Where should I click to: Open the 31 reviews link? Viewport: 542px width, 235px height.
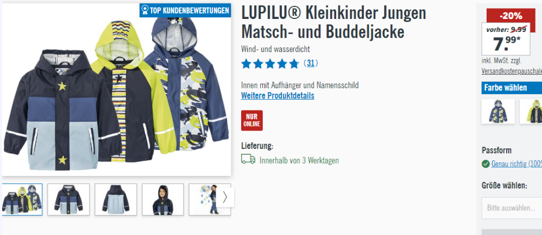point(311,63)
